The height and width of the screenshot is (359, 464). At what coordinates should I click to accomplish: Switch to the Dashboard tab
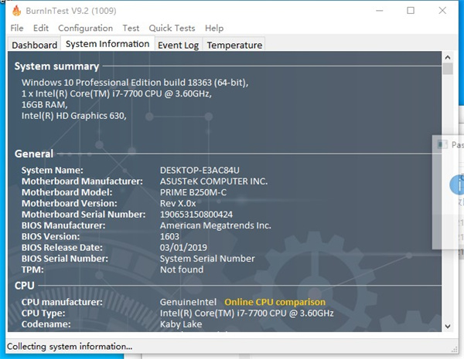35,45
